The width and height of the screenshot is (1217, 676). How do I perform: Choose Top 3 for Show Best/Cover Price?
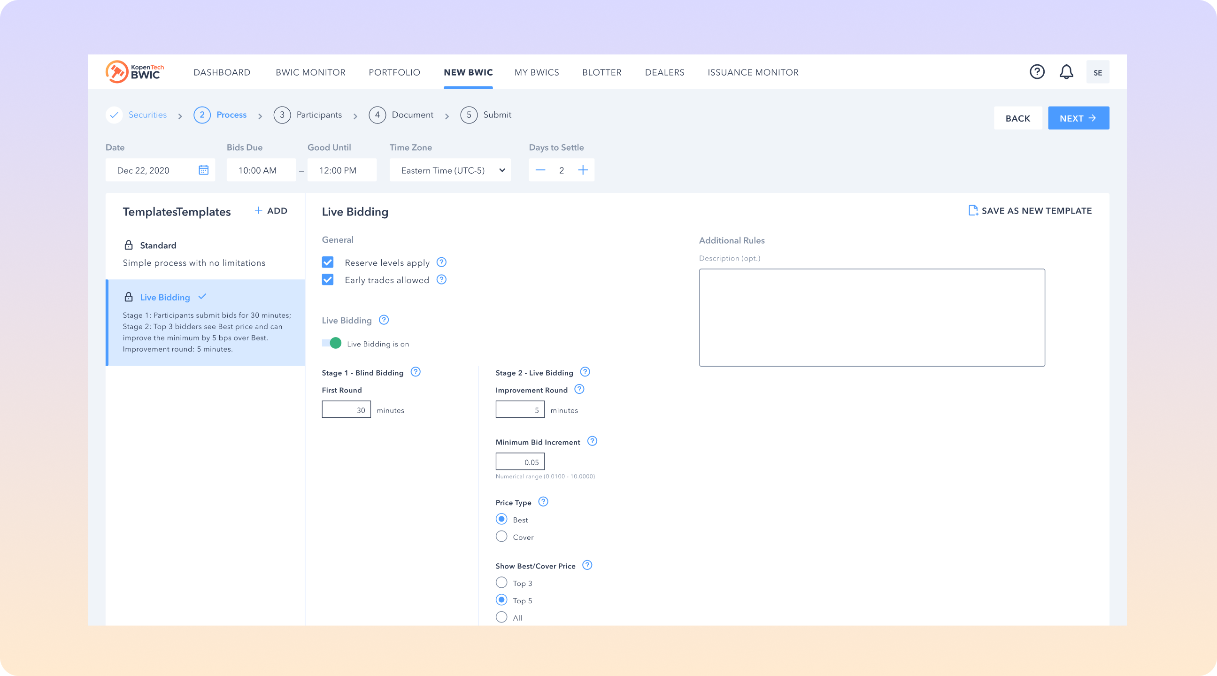click(501, 583)
